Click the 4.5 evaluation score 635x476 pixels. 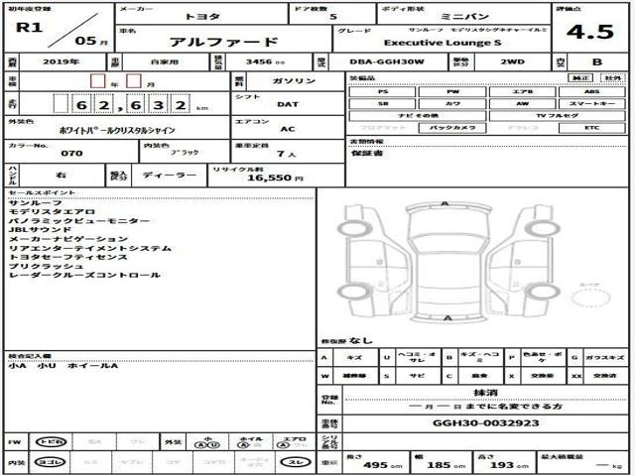click(x=590, y=32)
